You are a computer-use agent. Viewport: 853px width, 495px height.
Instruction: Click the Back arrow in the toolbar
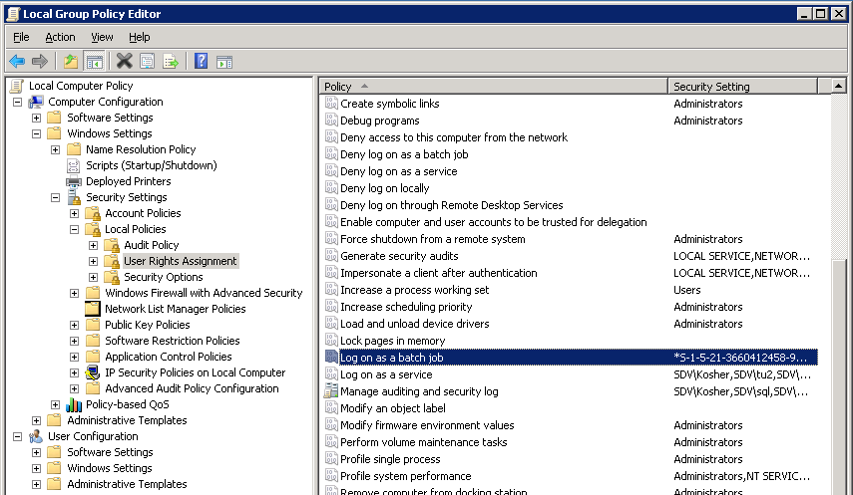click(x=17, y=62)
